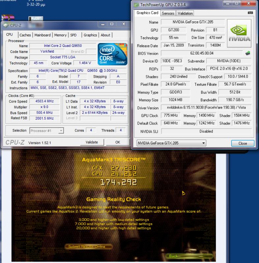Open the Processor #1 selection dropdown

tap(46, 131)
